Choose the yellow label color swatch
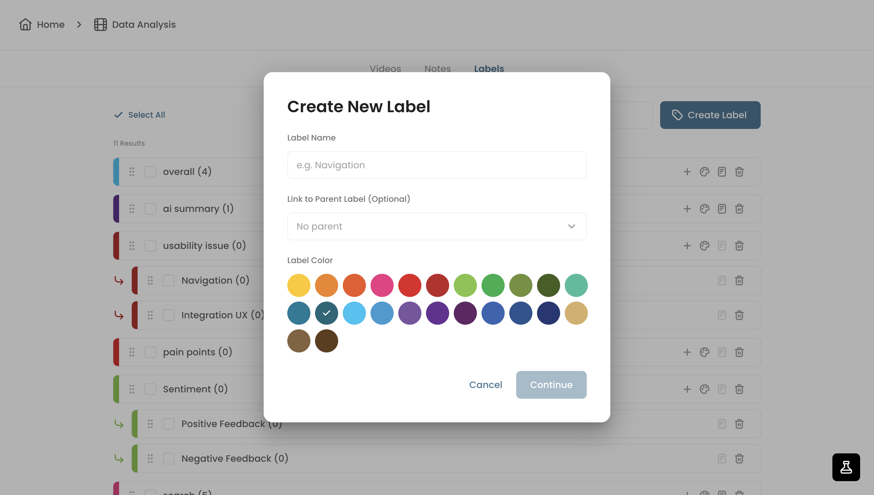The height and width of the screenshot is (495, 874). [299, 285]
